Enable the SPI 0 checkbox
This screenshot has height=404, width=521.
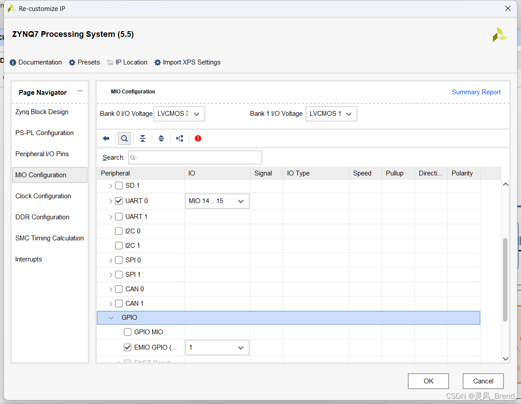119,260
